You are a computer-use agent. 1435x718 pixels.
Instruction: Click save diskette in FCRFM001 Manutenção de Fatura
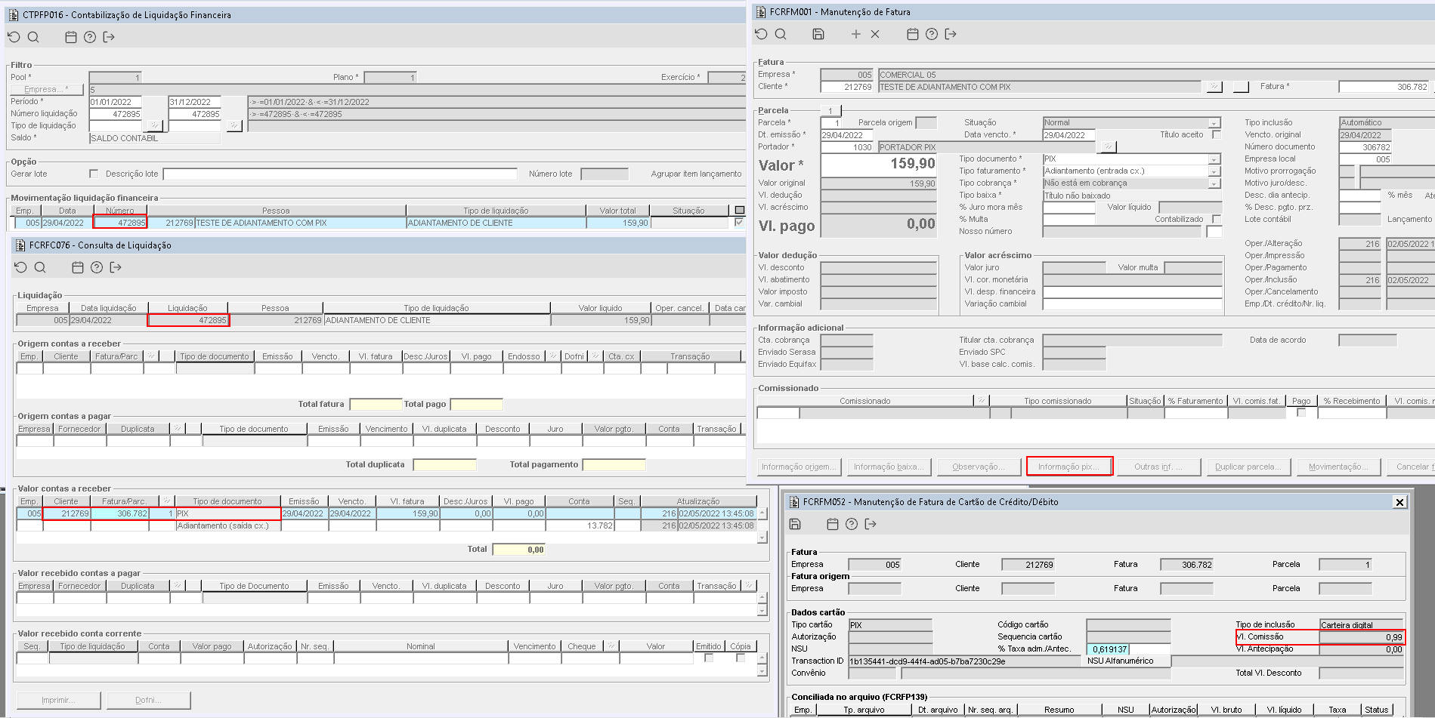point(818,34)
